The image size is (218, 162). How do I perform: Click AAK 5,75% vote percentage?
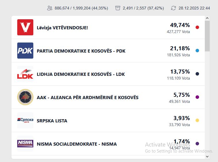(x=182, y=95)
